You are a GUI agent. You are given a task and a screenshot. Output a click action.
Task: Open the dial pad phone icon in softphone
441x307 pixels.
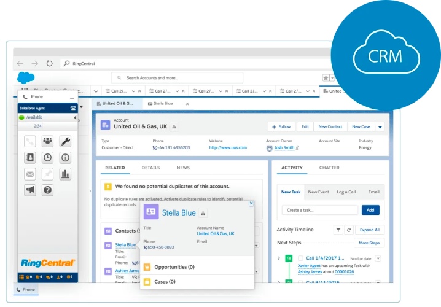point(30,141)
